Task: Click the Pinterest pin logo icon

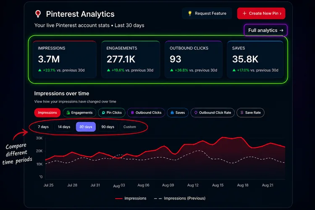Action: [38, 14]
